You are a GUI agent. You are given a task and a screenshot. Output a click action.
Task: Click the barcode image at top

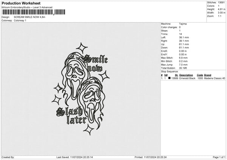pos(33,12)
